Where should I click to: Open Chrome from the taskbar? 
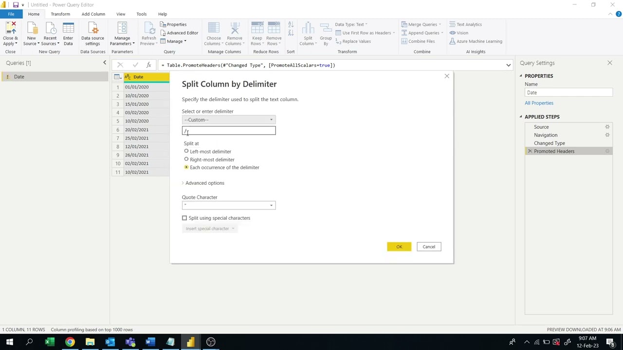70,342
